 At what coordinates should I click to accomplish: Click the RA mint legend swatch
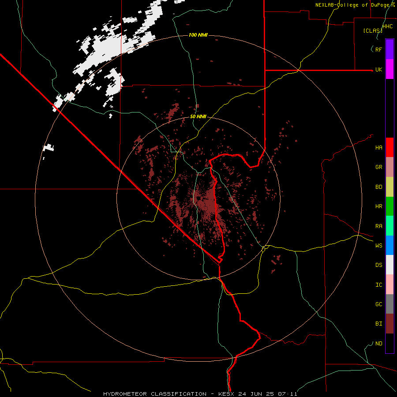(390, 226)
